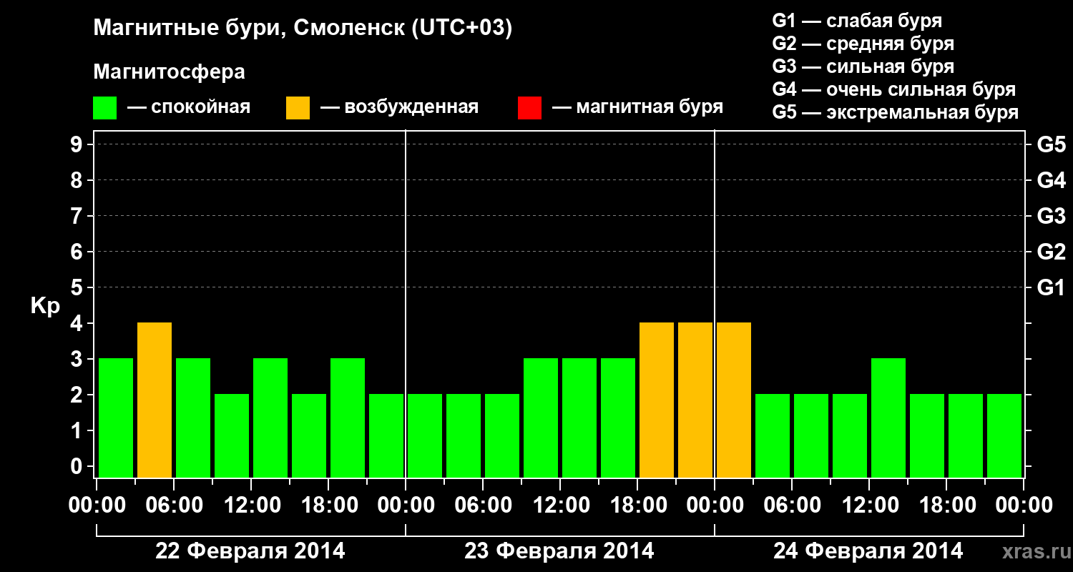1073x572 pixels.
Task: Click the orange bar on 24 Февраля
Action: click(734, 400)
